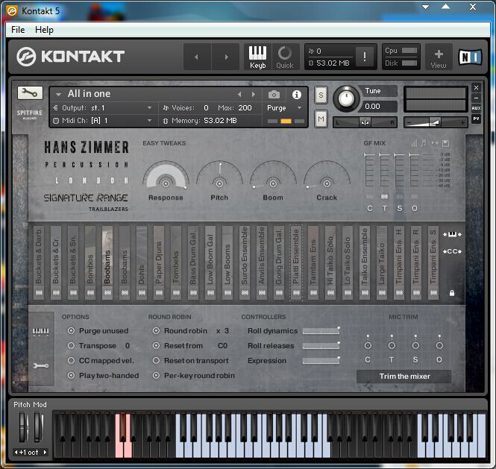The height and width of the screenshot is (469, 496).
Task: Select the Boobams highlighted strip
Action: tap(107, 262)
